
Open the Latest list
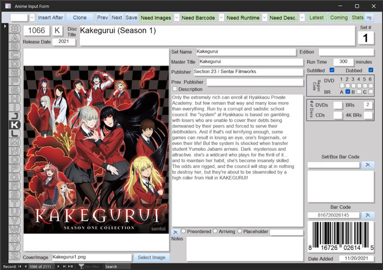point(316,18)
